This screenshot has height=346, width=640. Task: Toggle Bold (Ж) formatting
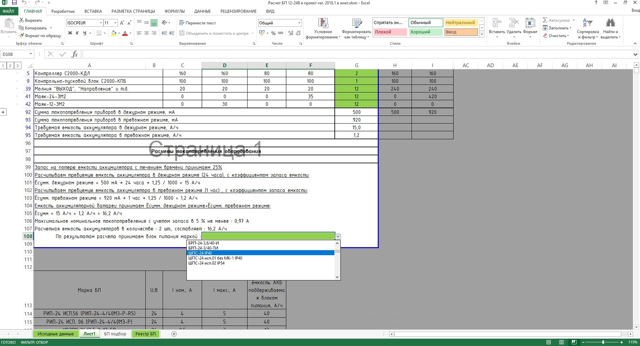tap(70, 33)
